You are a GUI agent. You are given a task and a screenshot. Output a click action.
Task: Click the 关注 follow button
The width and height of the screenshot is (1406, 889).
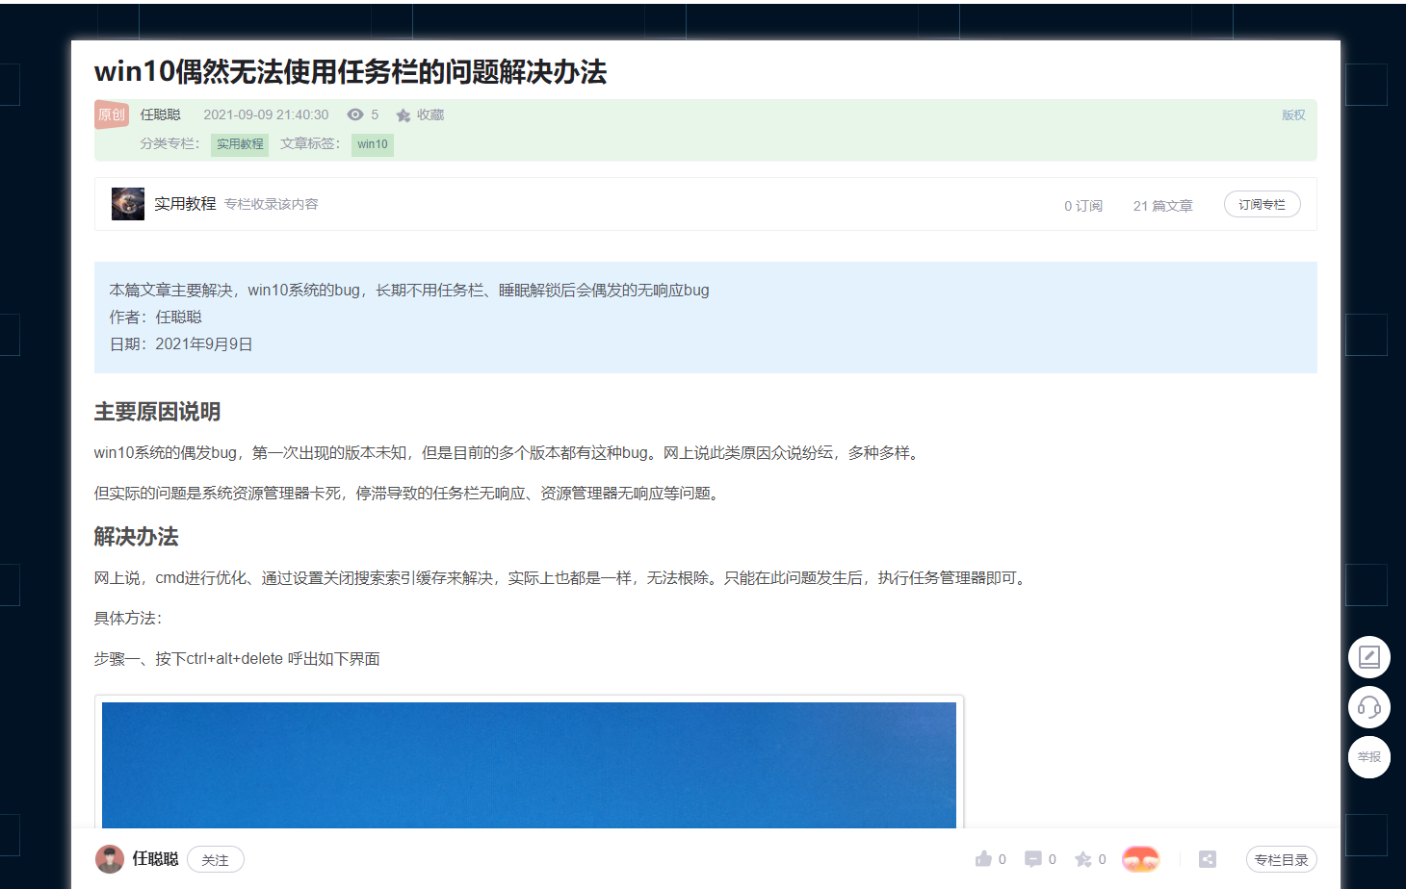click(x=216, y=860)
